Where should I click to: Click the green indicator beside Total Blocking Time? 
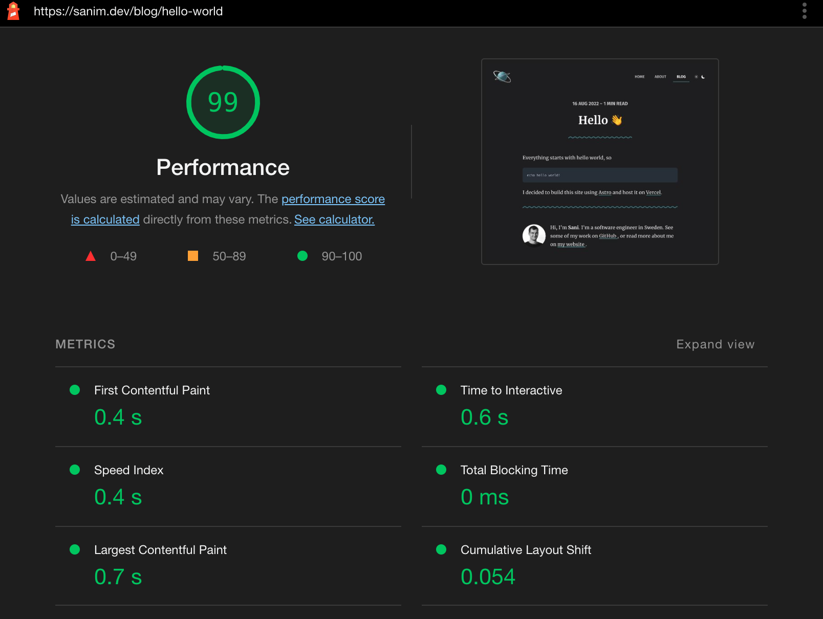(441, 470)
